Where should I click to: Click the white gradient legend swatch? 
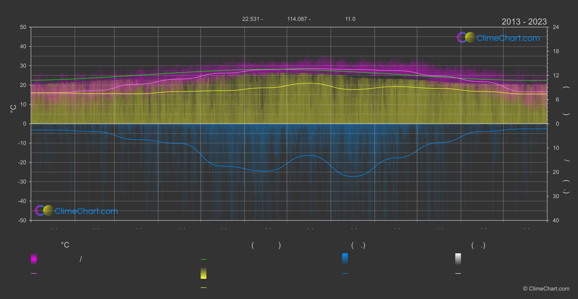458,259
